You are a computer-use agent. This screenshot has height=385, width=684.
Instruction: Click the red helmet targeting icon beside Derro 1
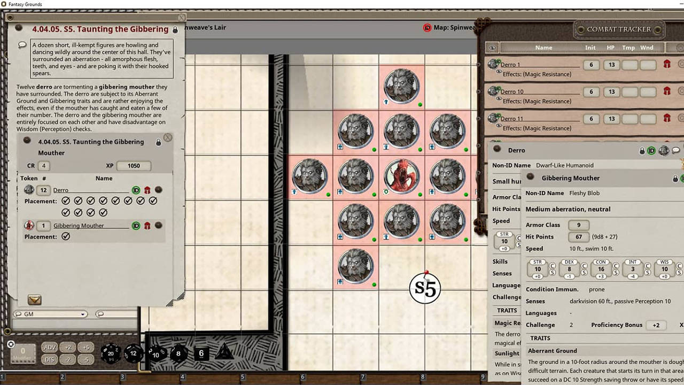click(x=667, y=64)
